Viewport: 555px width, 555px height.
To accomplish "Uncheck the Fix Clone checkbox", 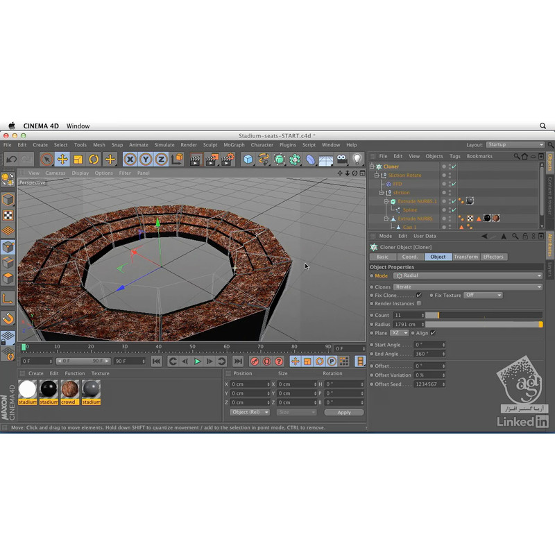I will (x=419, y=295).
